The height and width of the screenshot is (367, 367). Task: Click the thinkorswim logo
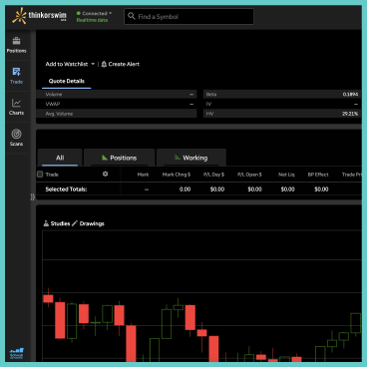tap(39, 16)
